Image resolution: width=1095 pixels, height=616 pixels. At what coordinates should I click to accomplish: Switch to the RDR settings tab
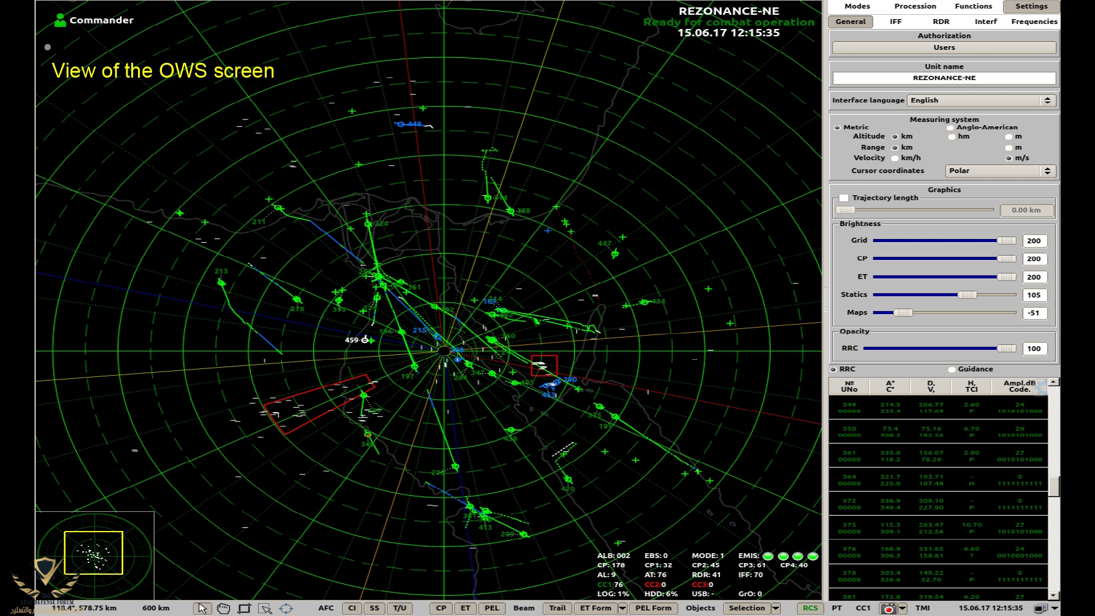(x=941, y=22)
